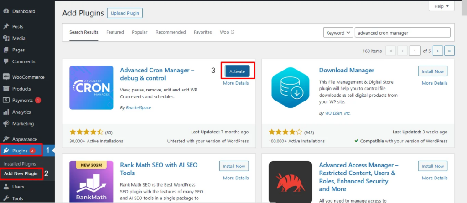Click the Payments red notification badge

click(38, 101)
